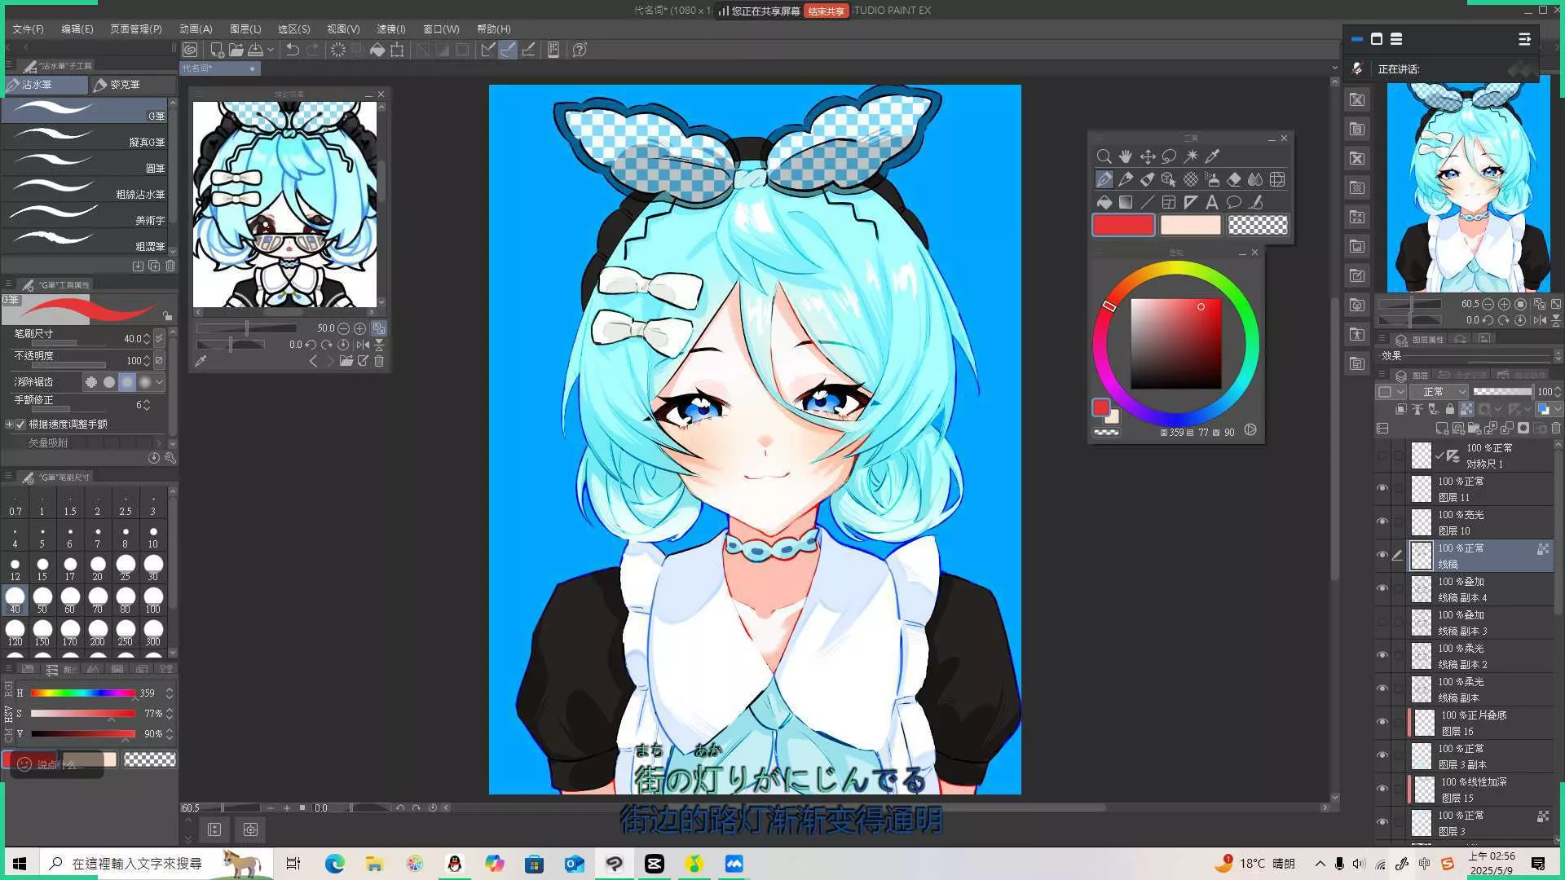
Task: Open the 图层(L) menu
Action: coord(245,29)
